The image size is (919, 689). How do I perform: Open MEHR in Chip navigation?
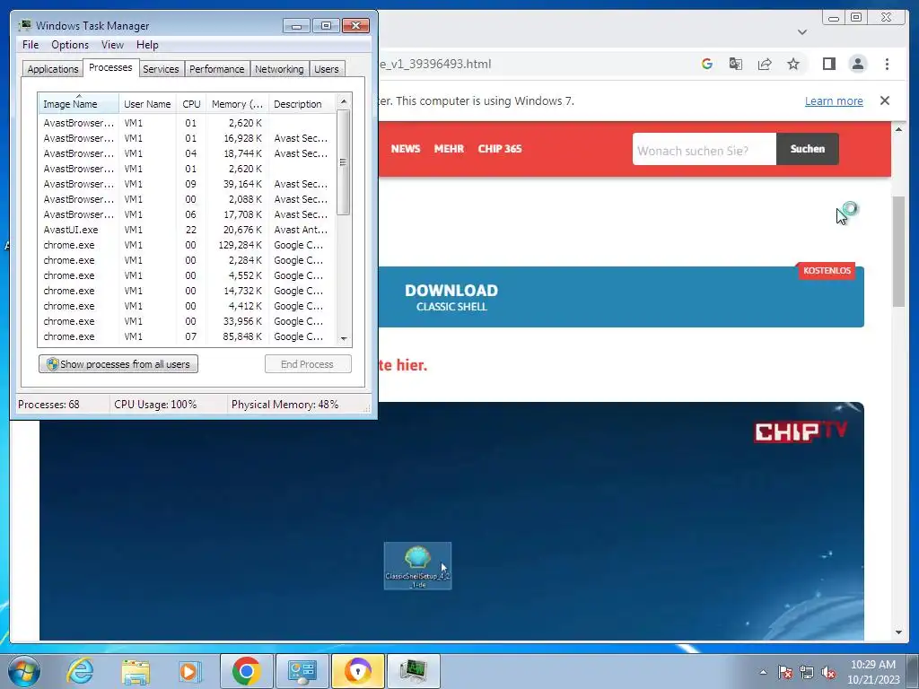(x=449, y=149)
